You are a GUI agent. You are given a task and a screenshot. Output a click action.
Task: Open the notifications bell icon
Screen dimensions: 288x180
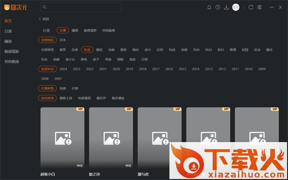(x=209, y=7)
